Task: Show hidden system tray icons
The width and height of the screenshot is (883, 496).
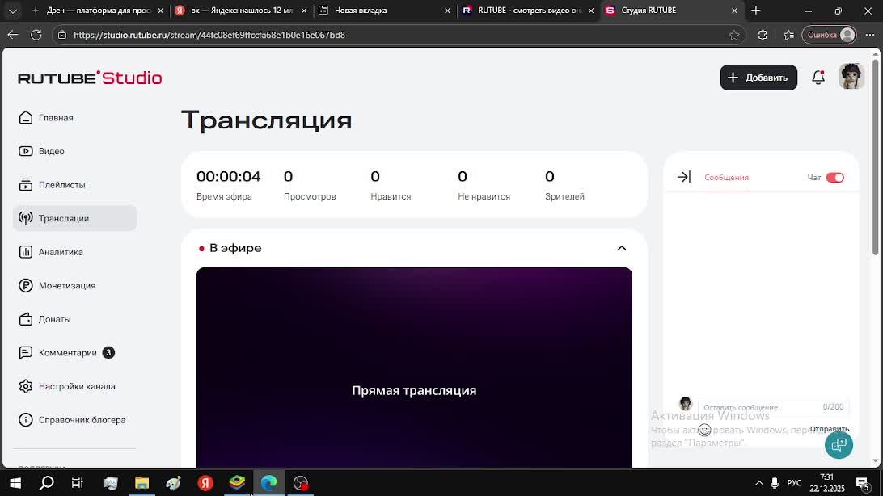Action: tap(759, 483)
